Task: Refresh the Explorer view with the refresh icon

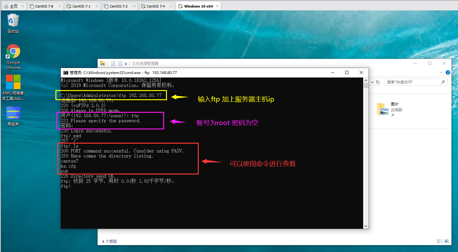Action: coord(377,82)
